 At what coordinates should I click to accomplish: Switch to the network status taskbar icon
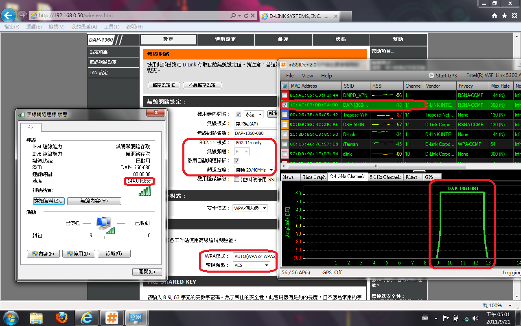tap(135, 318)
